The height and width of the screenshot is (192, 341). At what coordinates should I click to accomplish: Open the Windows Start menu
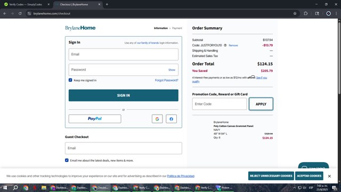tap(5, 188)
